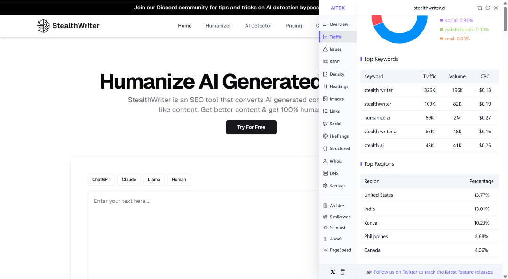This screenshot has height=279, width=508.
Task: Click the 'paidReferrals: 0.10%' legend entry
Action: click(464, 30)
